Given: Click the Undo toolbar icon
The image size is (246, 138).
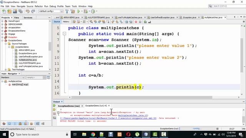Looking at the screenshot, I should click(28, 11).
